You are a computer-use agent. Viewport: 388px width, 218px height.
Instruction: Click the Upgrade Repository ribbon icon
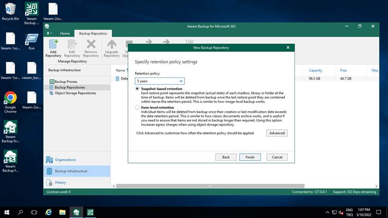coord(112,48)
